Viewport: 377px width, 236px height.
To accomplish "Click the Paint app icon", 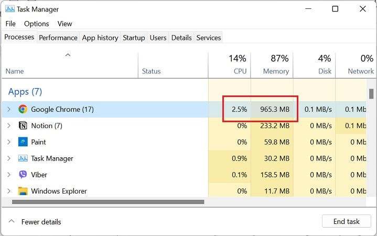I will pyautogui.click(x=23, y=142).
